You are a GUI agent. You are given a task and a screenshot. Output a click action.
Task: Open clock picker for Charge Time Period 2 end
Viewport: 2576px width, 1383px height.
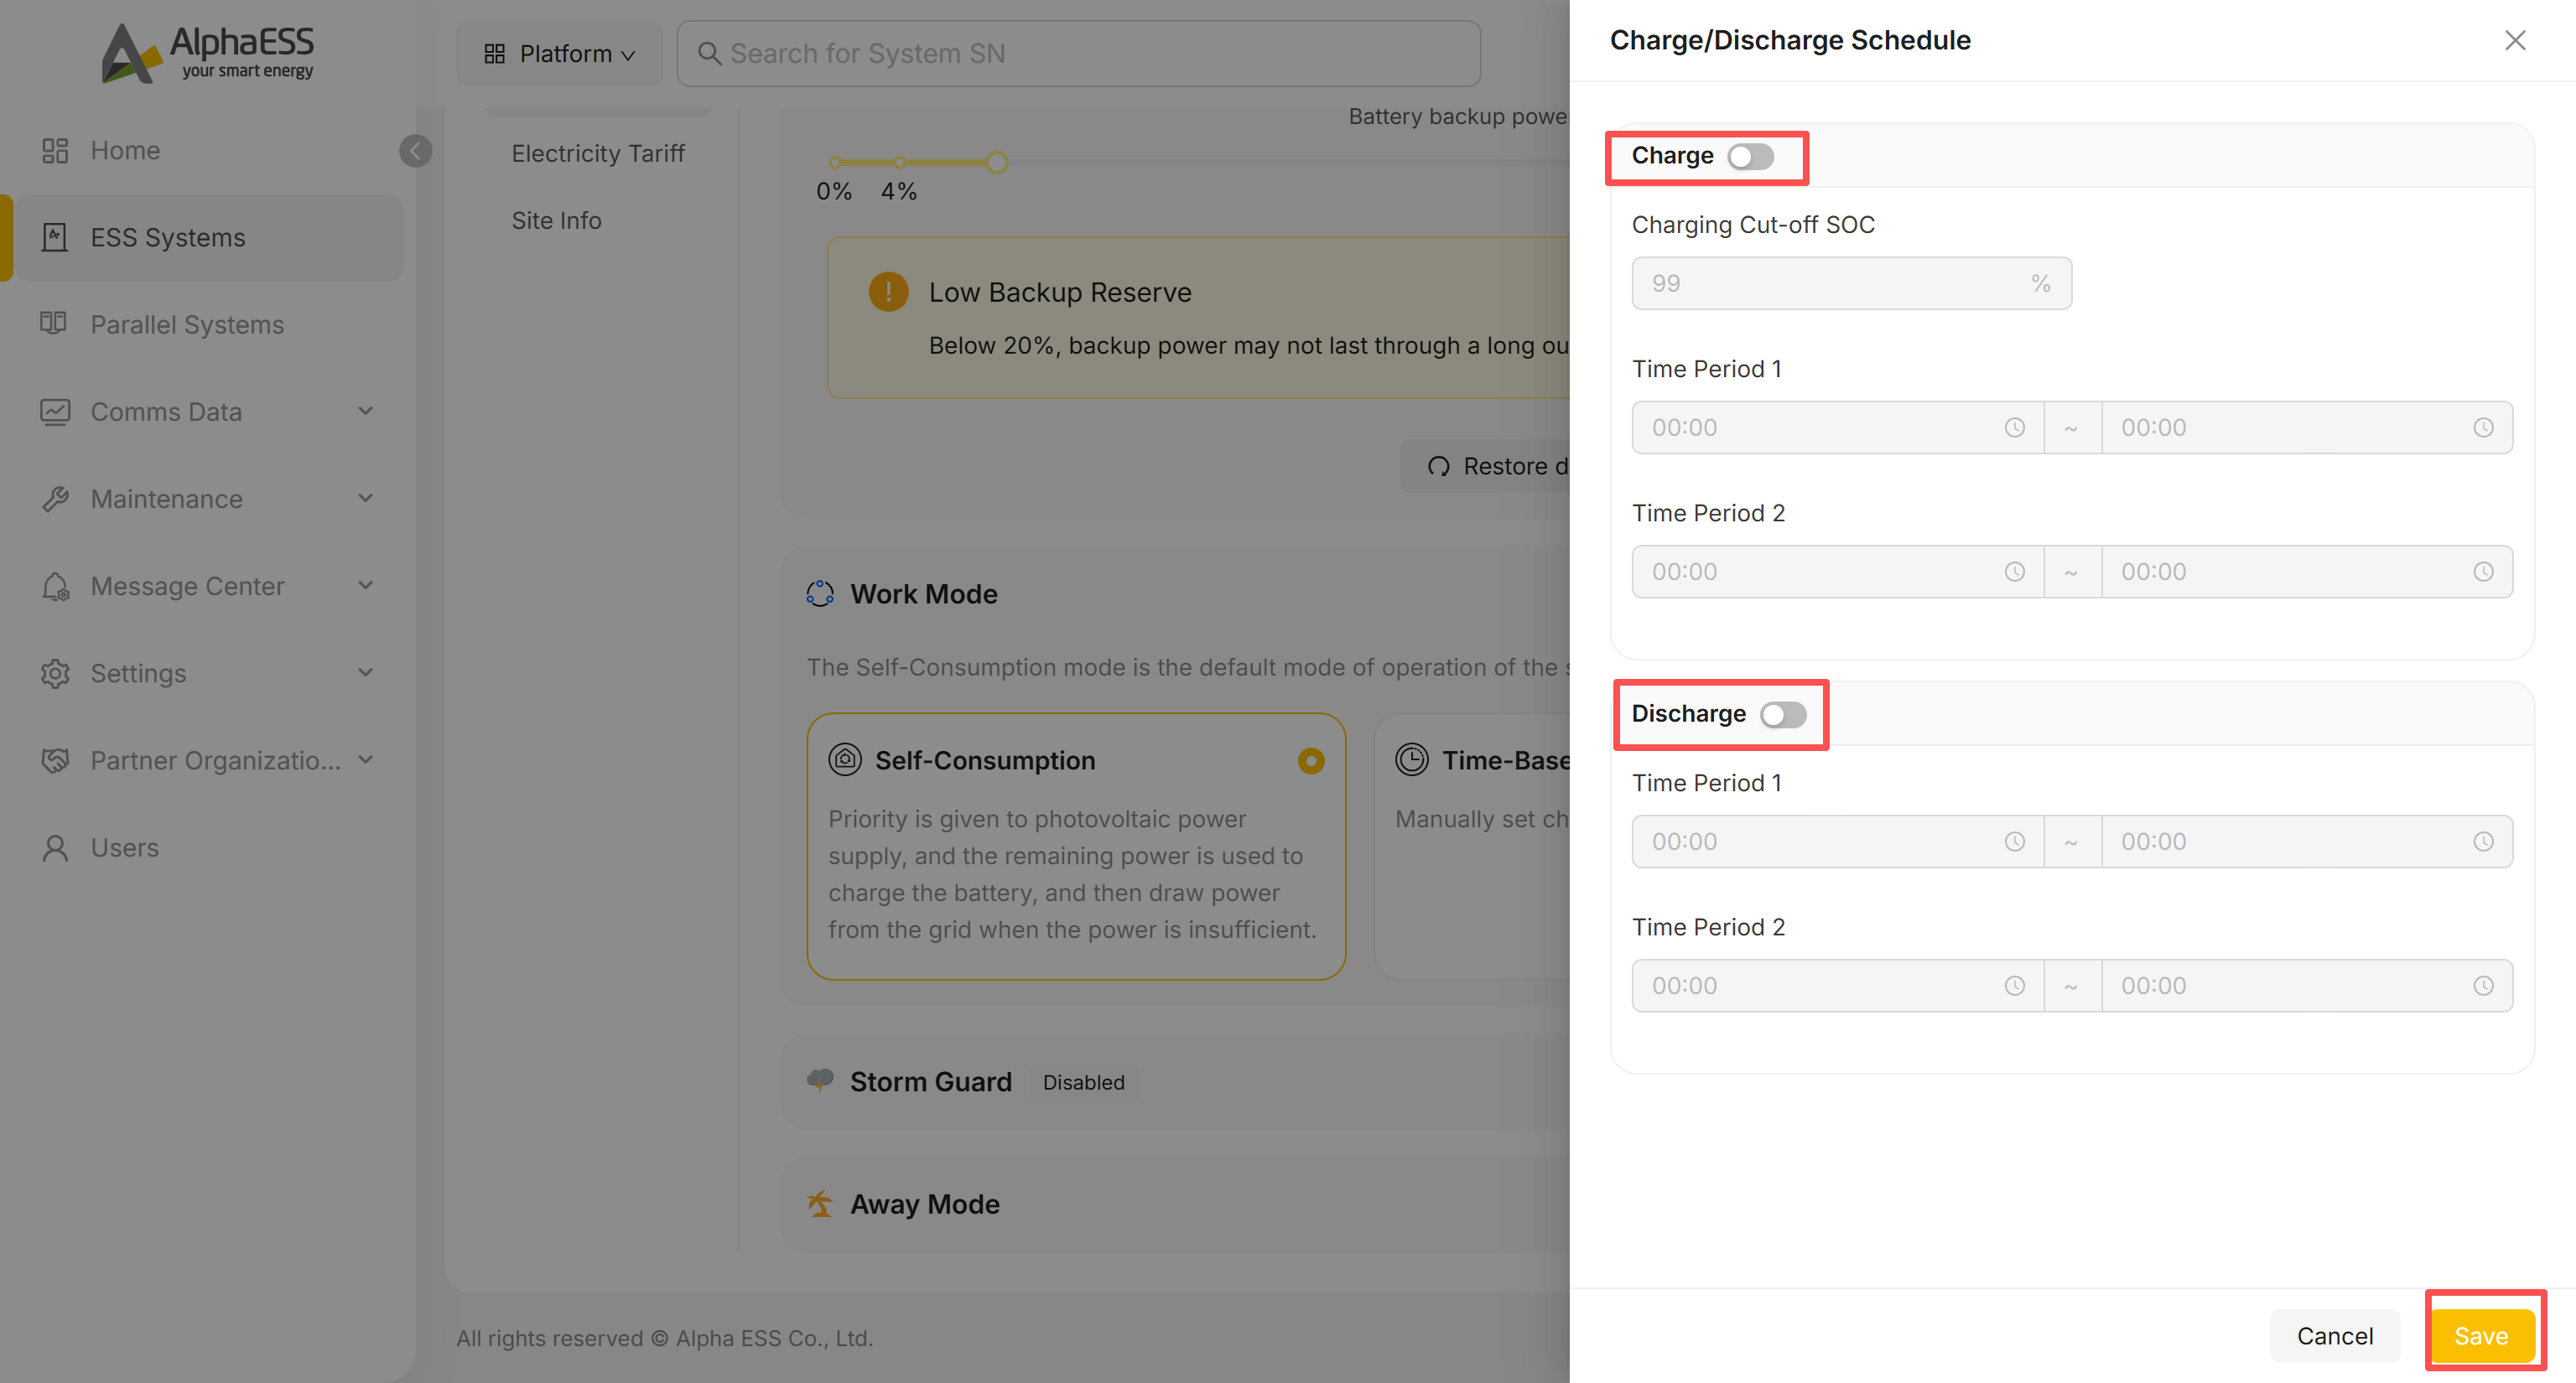pos(2482,572)
